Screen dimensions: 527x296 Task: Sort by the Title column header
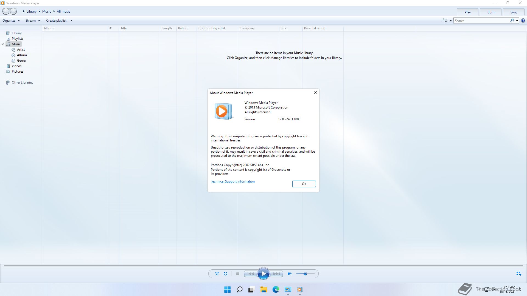[x=139, y=28]
